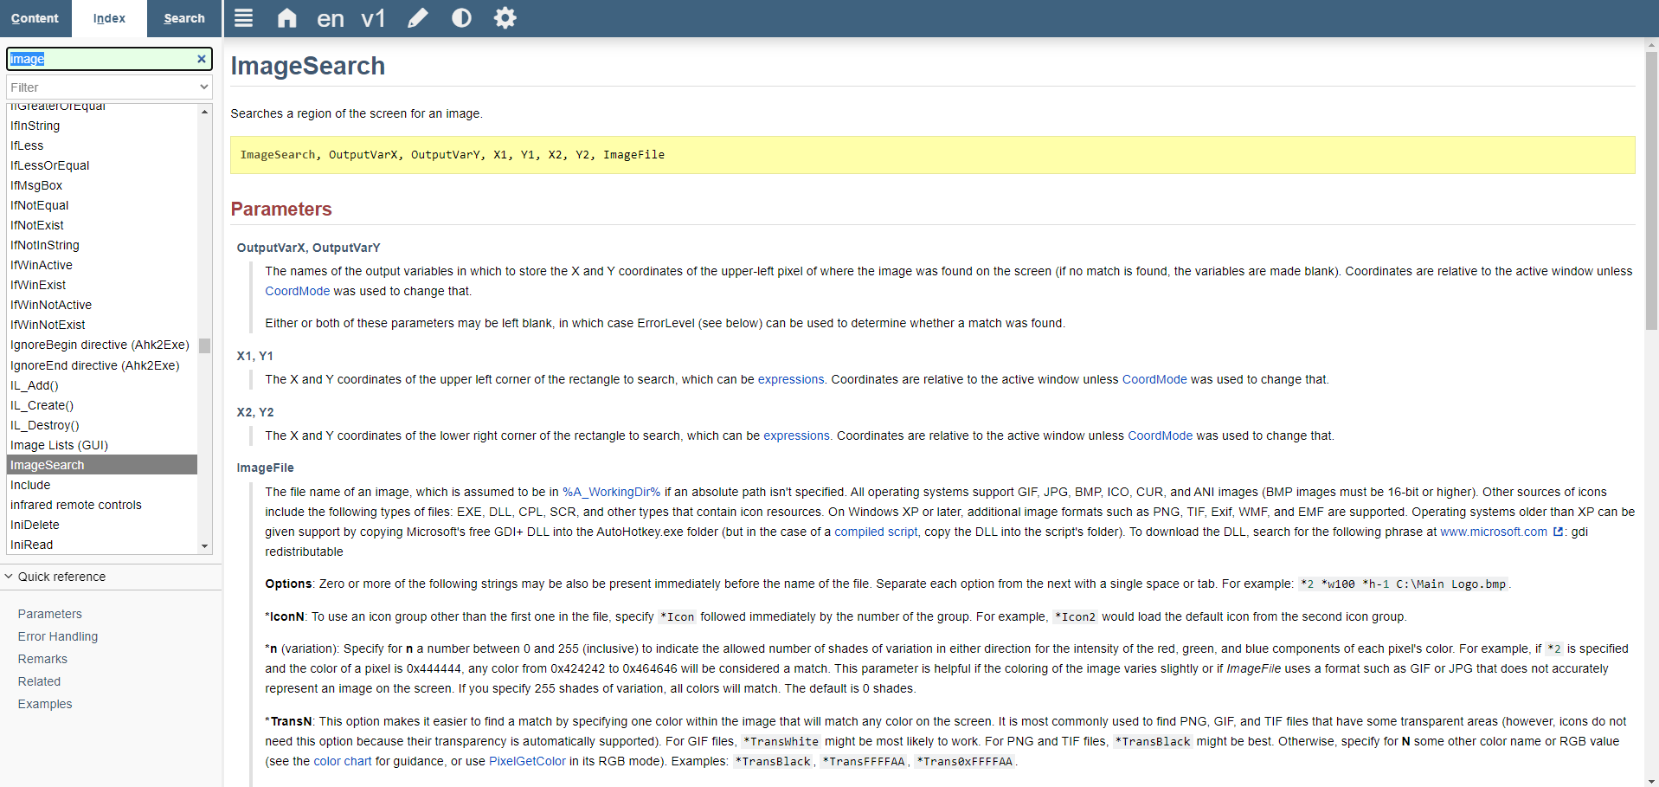Jump to Error Handling in Quick reference

pos(58,636)
